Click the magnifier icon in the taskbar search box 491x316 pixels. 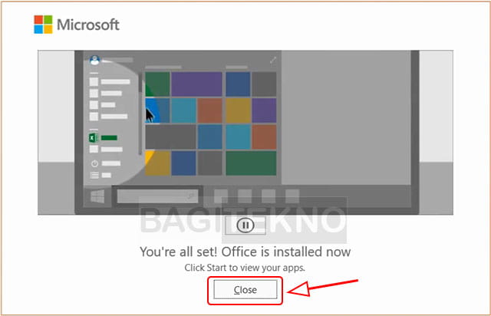click(x=191, y=196)
